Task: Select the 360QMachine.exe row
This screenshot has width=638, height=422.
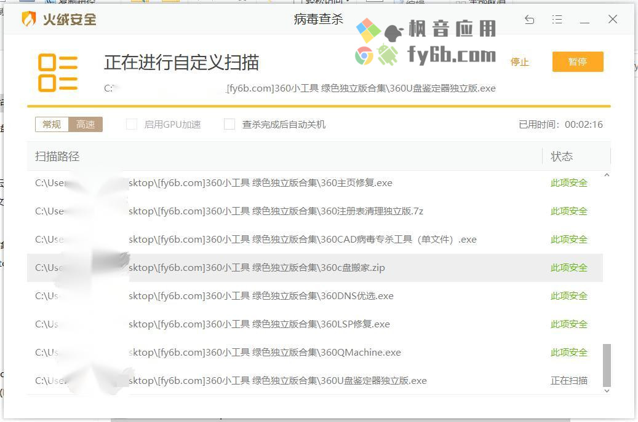Action: 315,352
